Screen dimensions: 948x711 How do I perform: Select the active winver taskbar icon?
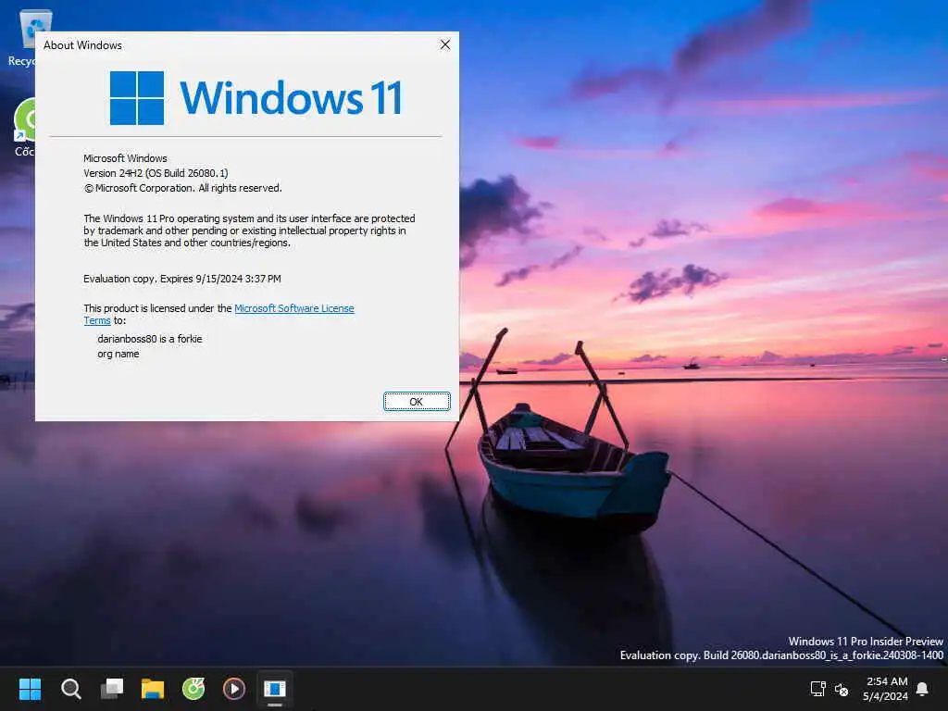(274, 689)
